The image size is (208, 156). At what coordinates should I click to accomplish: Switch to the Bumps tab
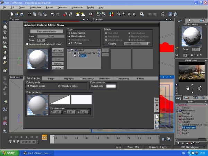point(51,79)
